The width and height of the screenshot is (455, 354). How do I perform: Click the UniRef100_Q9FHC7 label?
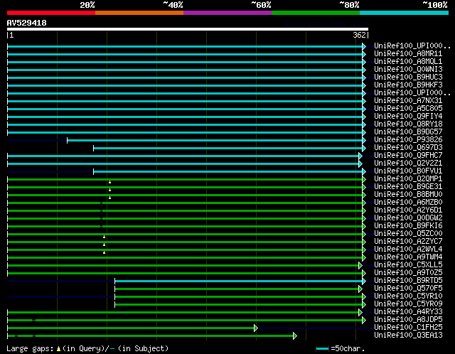click(x=408, y=156)
